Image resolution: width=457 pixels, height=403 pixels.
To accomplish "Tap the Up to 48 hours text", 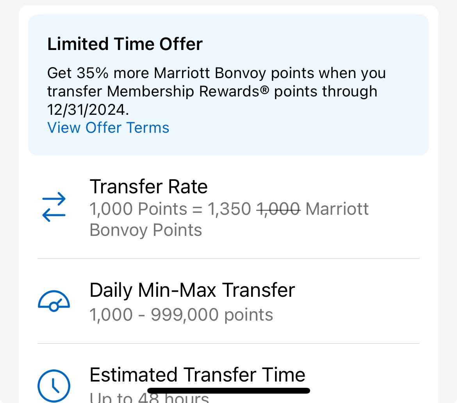I will [149, 398].
